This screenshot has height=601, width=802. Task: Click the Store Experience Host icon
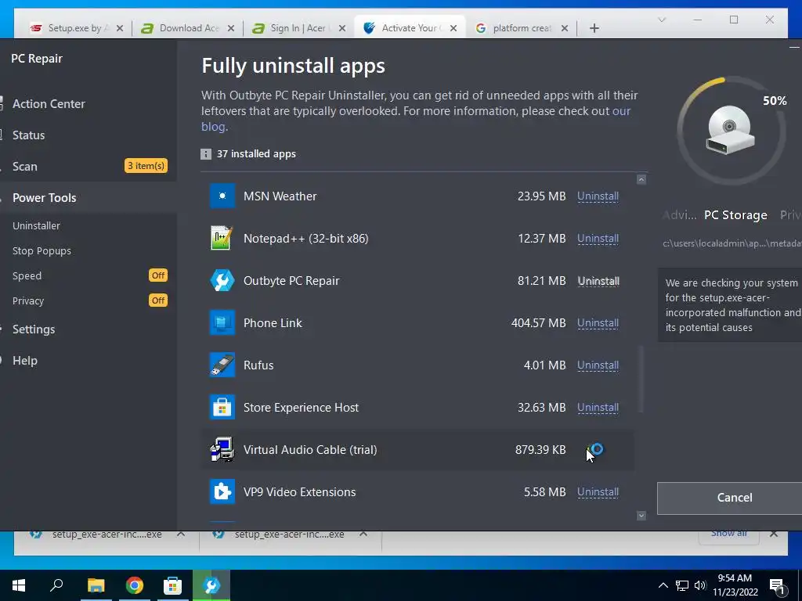point(222,407)
